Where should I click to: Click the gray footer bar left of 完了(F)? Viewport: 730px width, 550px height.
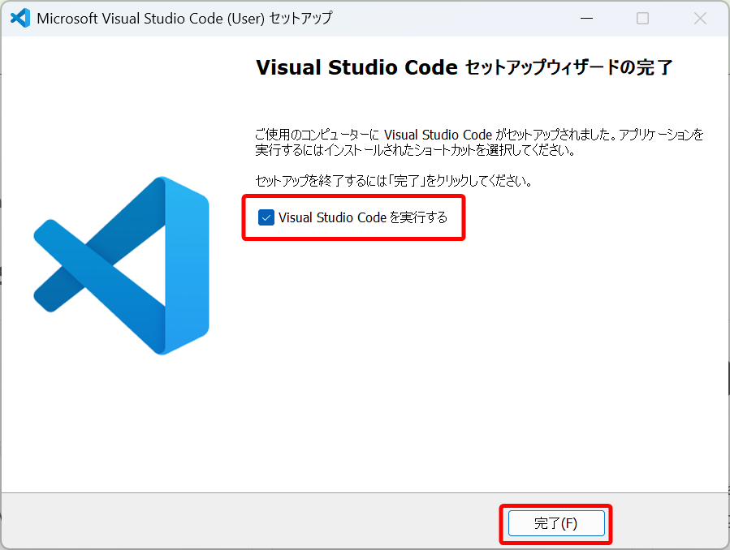click(244, 522)
